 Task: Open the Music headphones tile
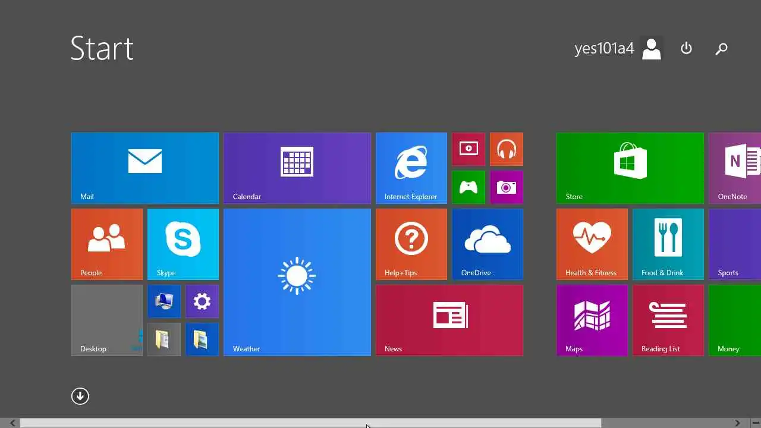pos(507,149)
